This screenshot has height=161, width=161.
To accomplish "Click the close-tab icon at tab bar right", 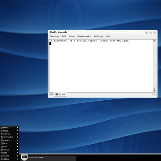I will [x=154, y=95].
